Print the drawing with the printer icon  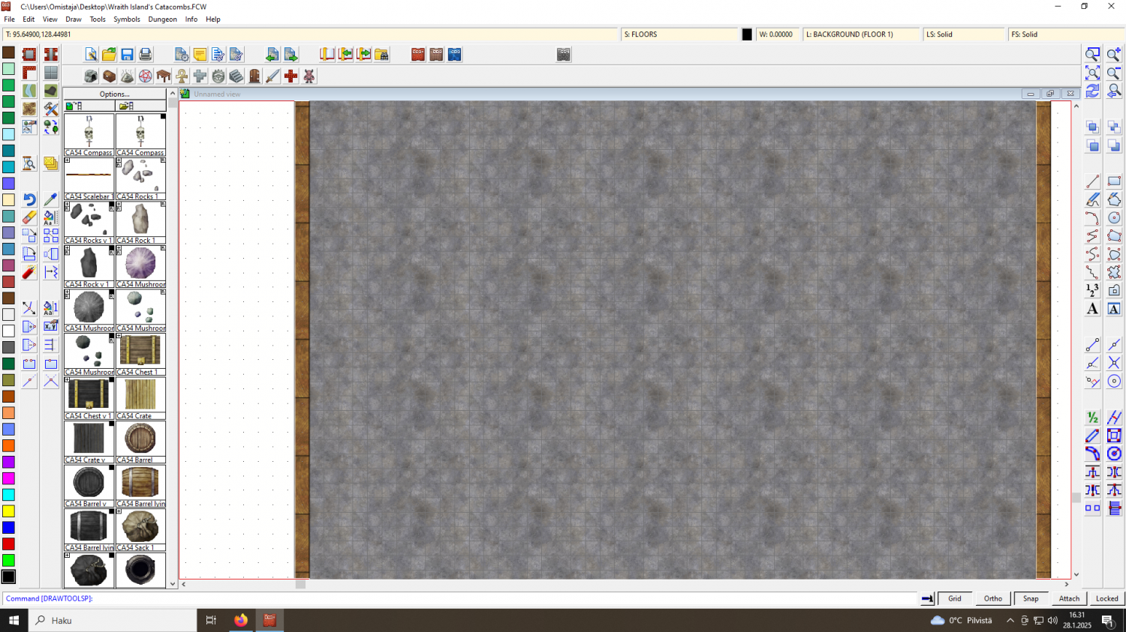pos(146,55)
